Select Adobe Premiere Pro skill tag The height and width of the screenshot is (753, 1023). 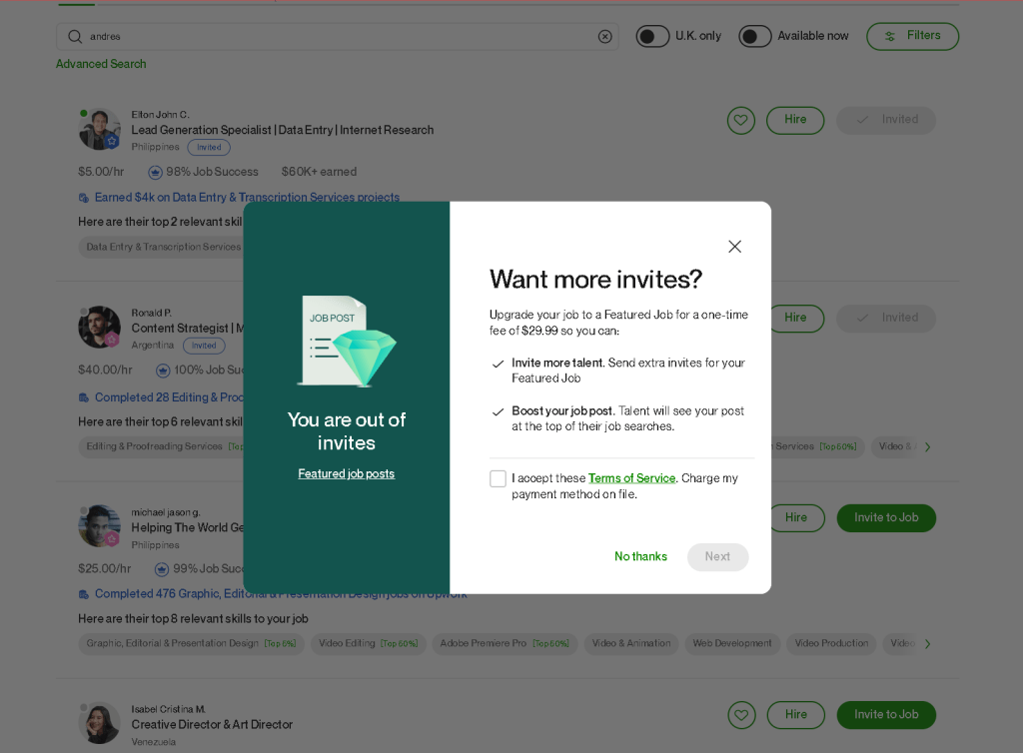505,643
